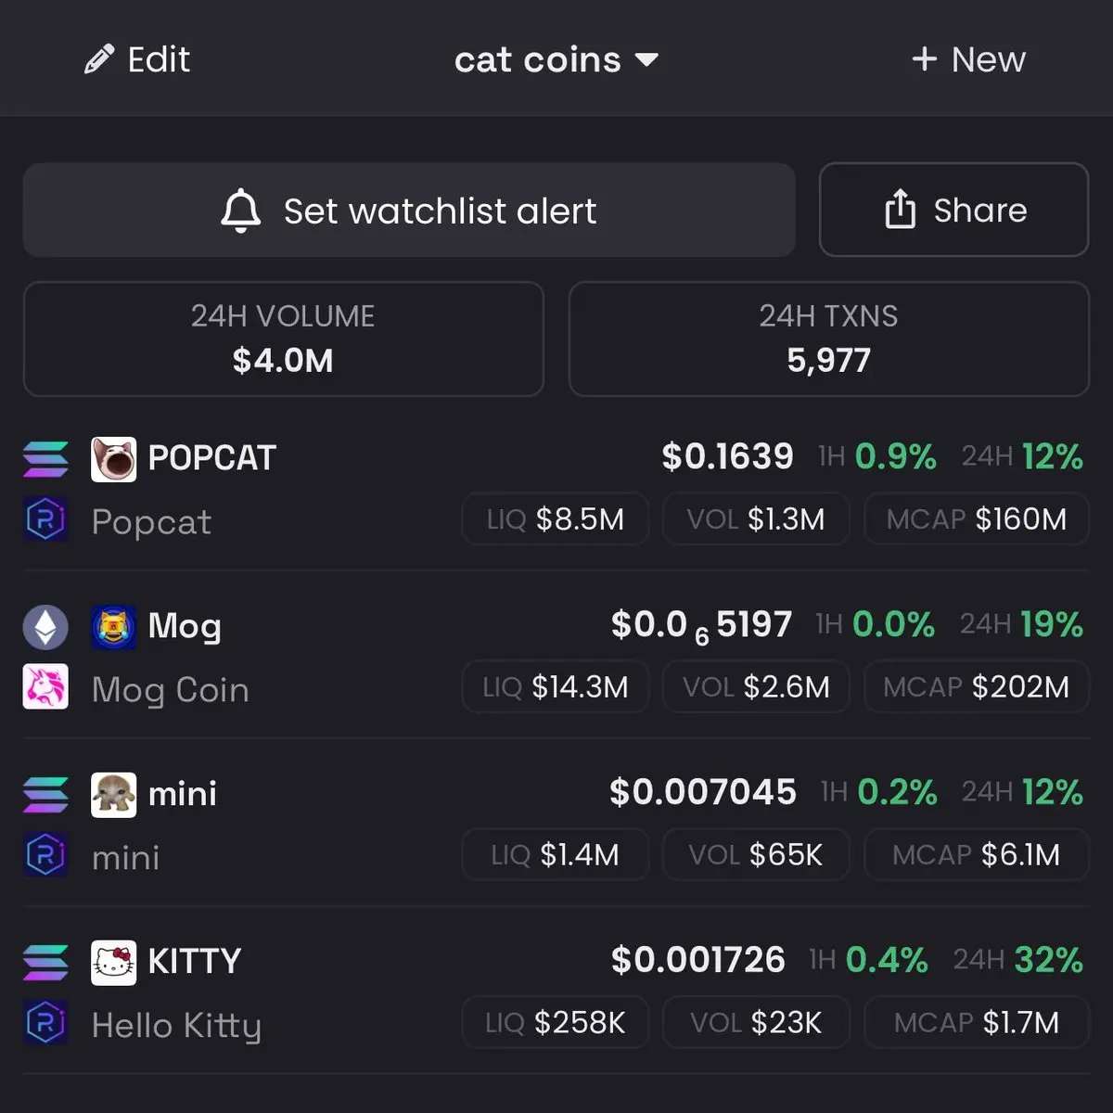Select the 24H TXNS stat card

[x=828, y=339]
